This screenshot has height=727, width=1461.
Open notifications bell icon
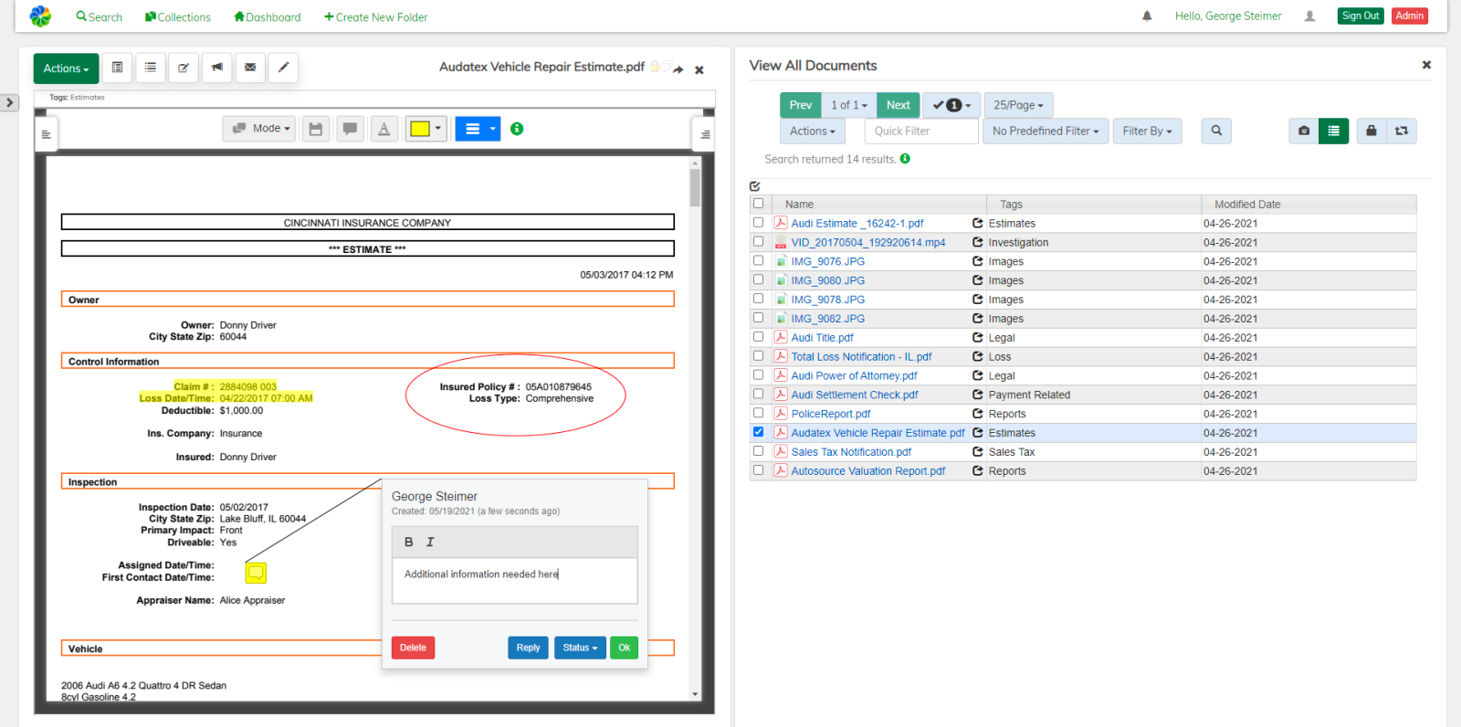click(1147, 16)
